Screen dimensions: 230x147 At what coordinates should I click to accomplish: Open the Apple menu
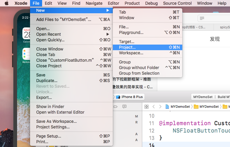click(x=6, y=3)
